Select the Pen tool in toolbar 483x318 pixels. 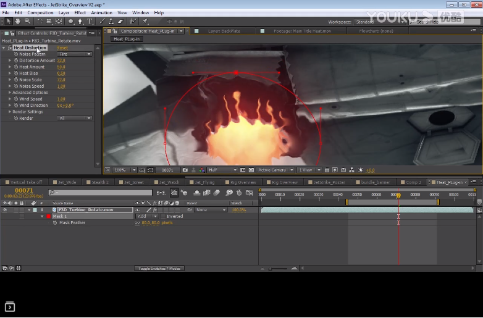point(80,22)
